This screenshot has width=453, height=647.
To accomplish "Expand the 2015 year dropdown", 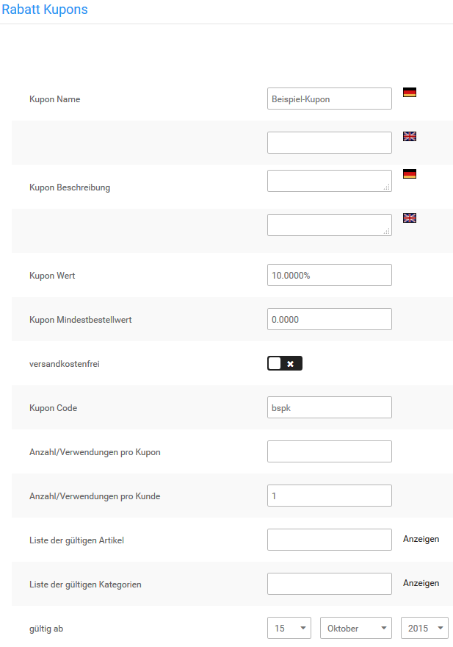I will click(424, 628).
